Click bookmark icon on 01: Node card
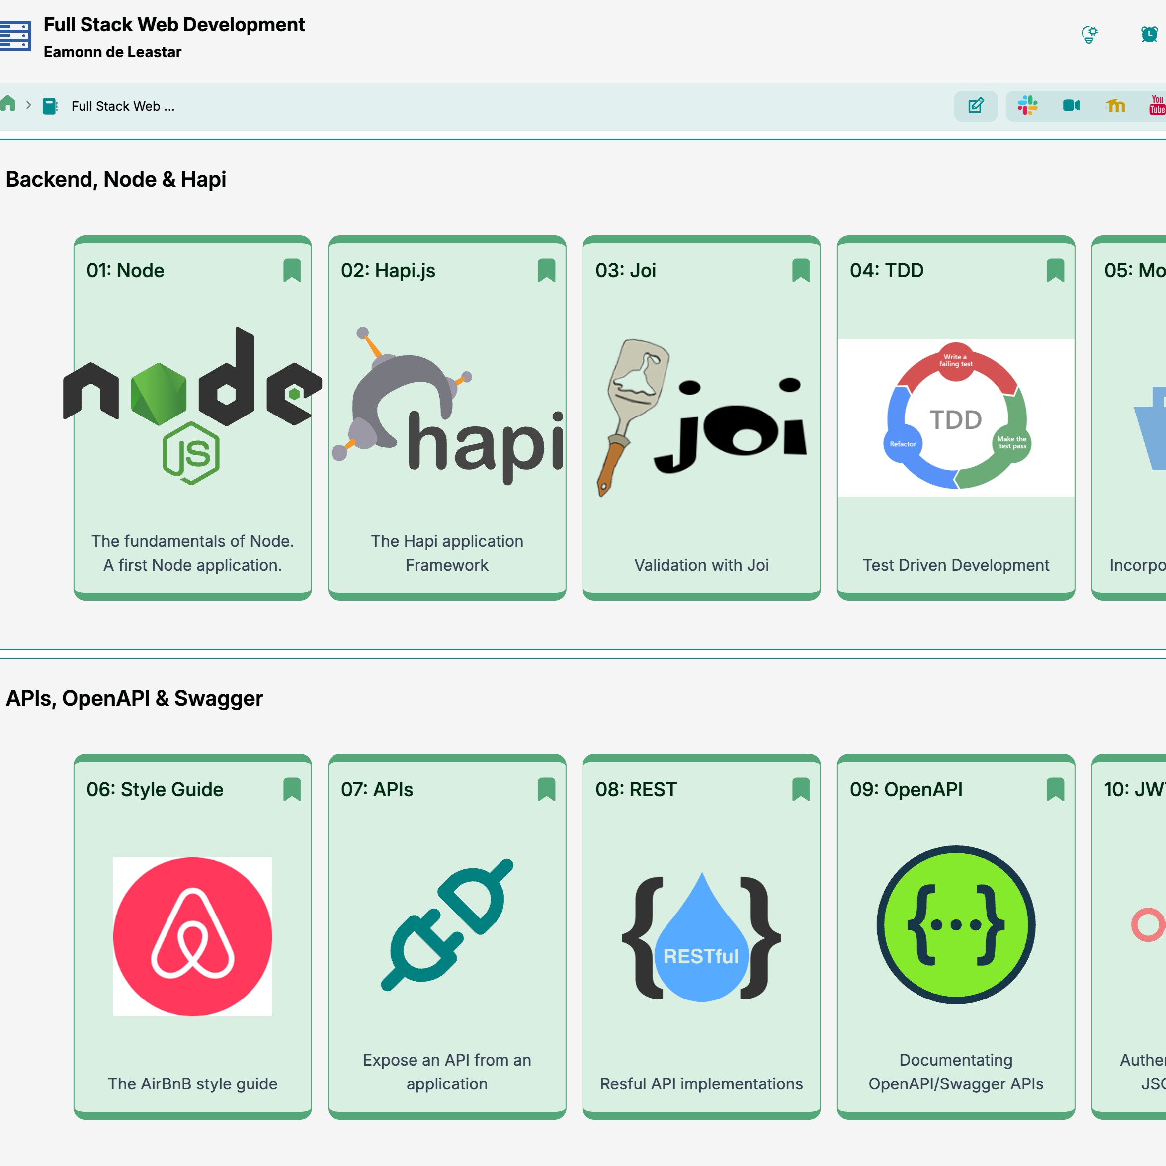 (292, 270)
